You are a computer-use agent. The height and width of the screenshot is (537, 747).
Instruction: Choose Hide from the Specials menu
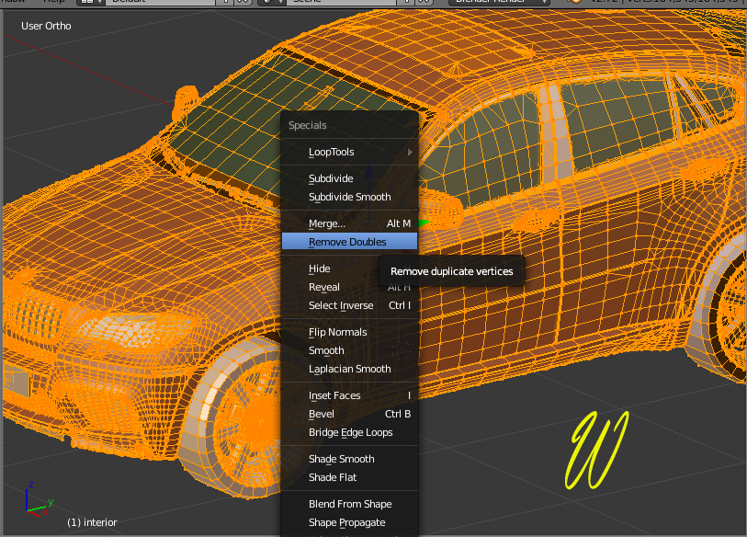[349, 269]
